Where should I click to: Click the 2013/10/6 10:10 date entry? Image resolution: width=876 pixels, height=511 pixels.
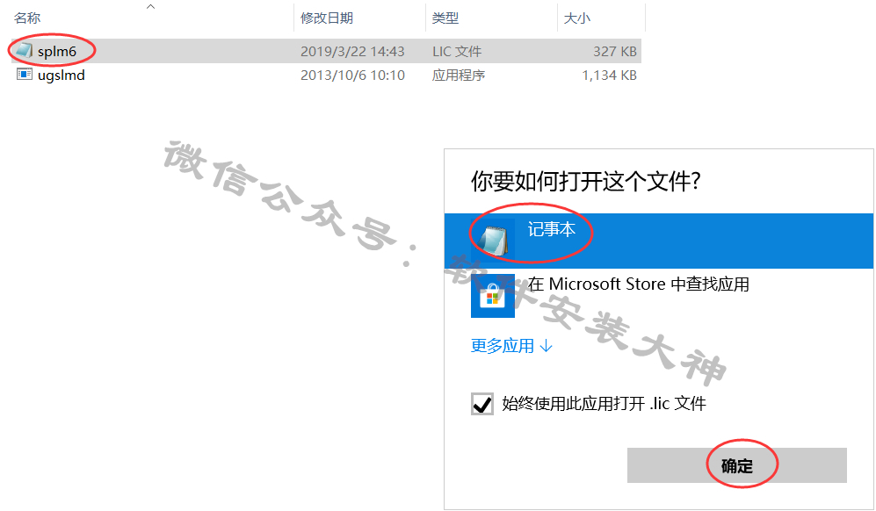click(352, 75)
